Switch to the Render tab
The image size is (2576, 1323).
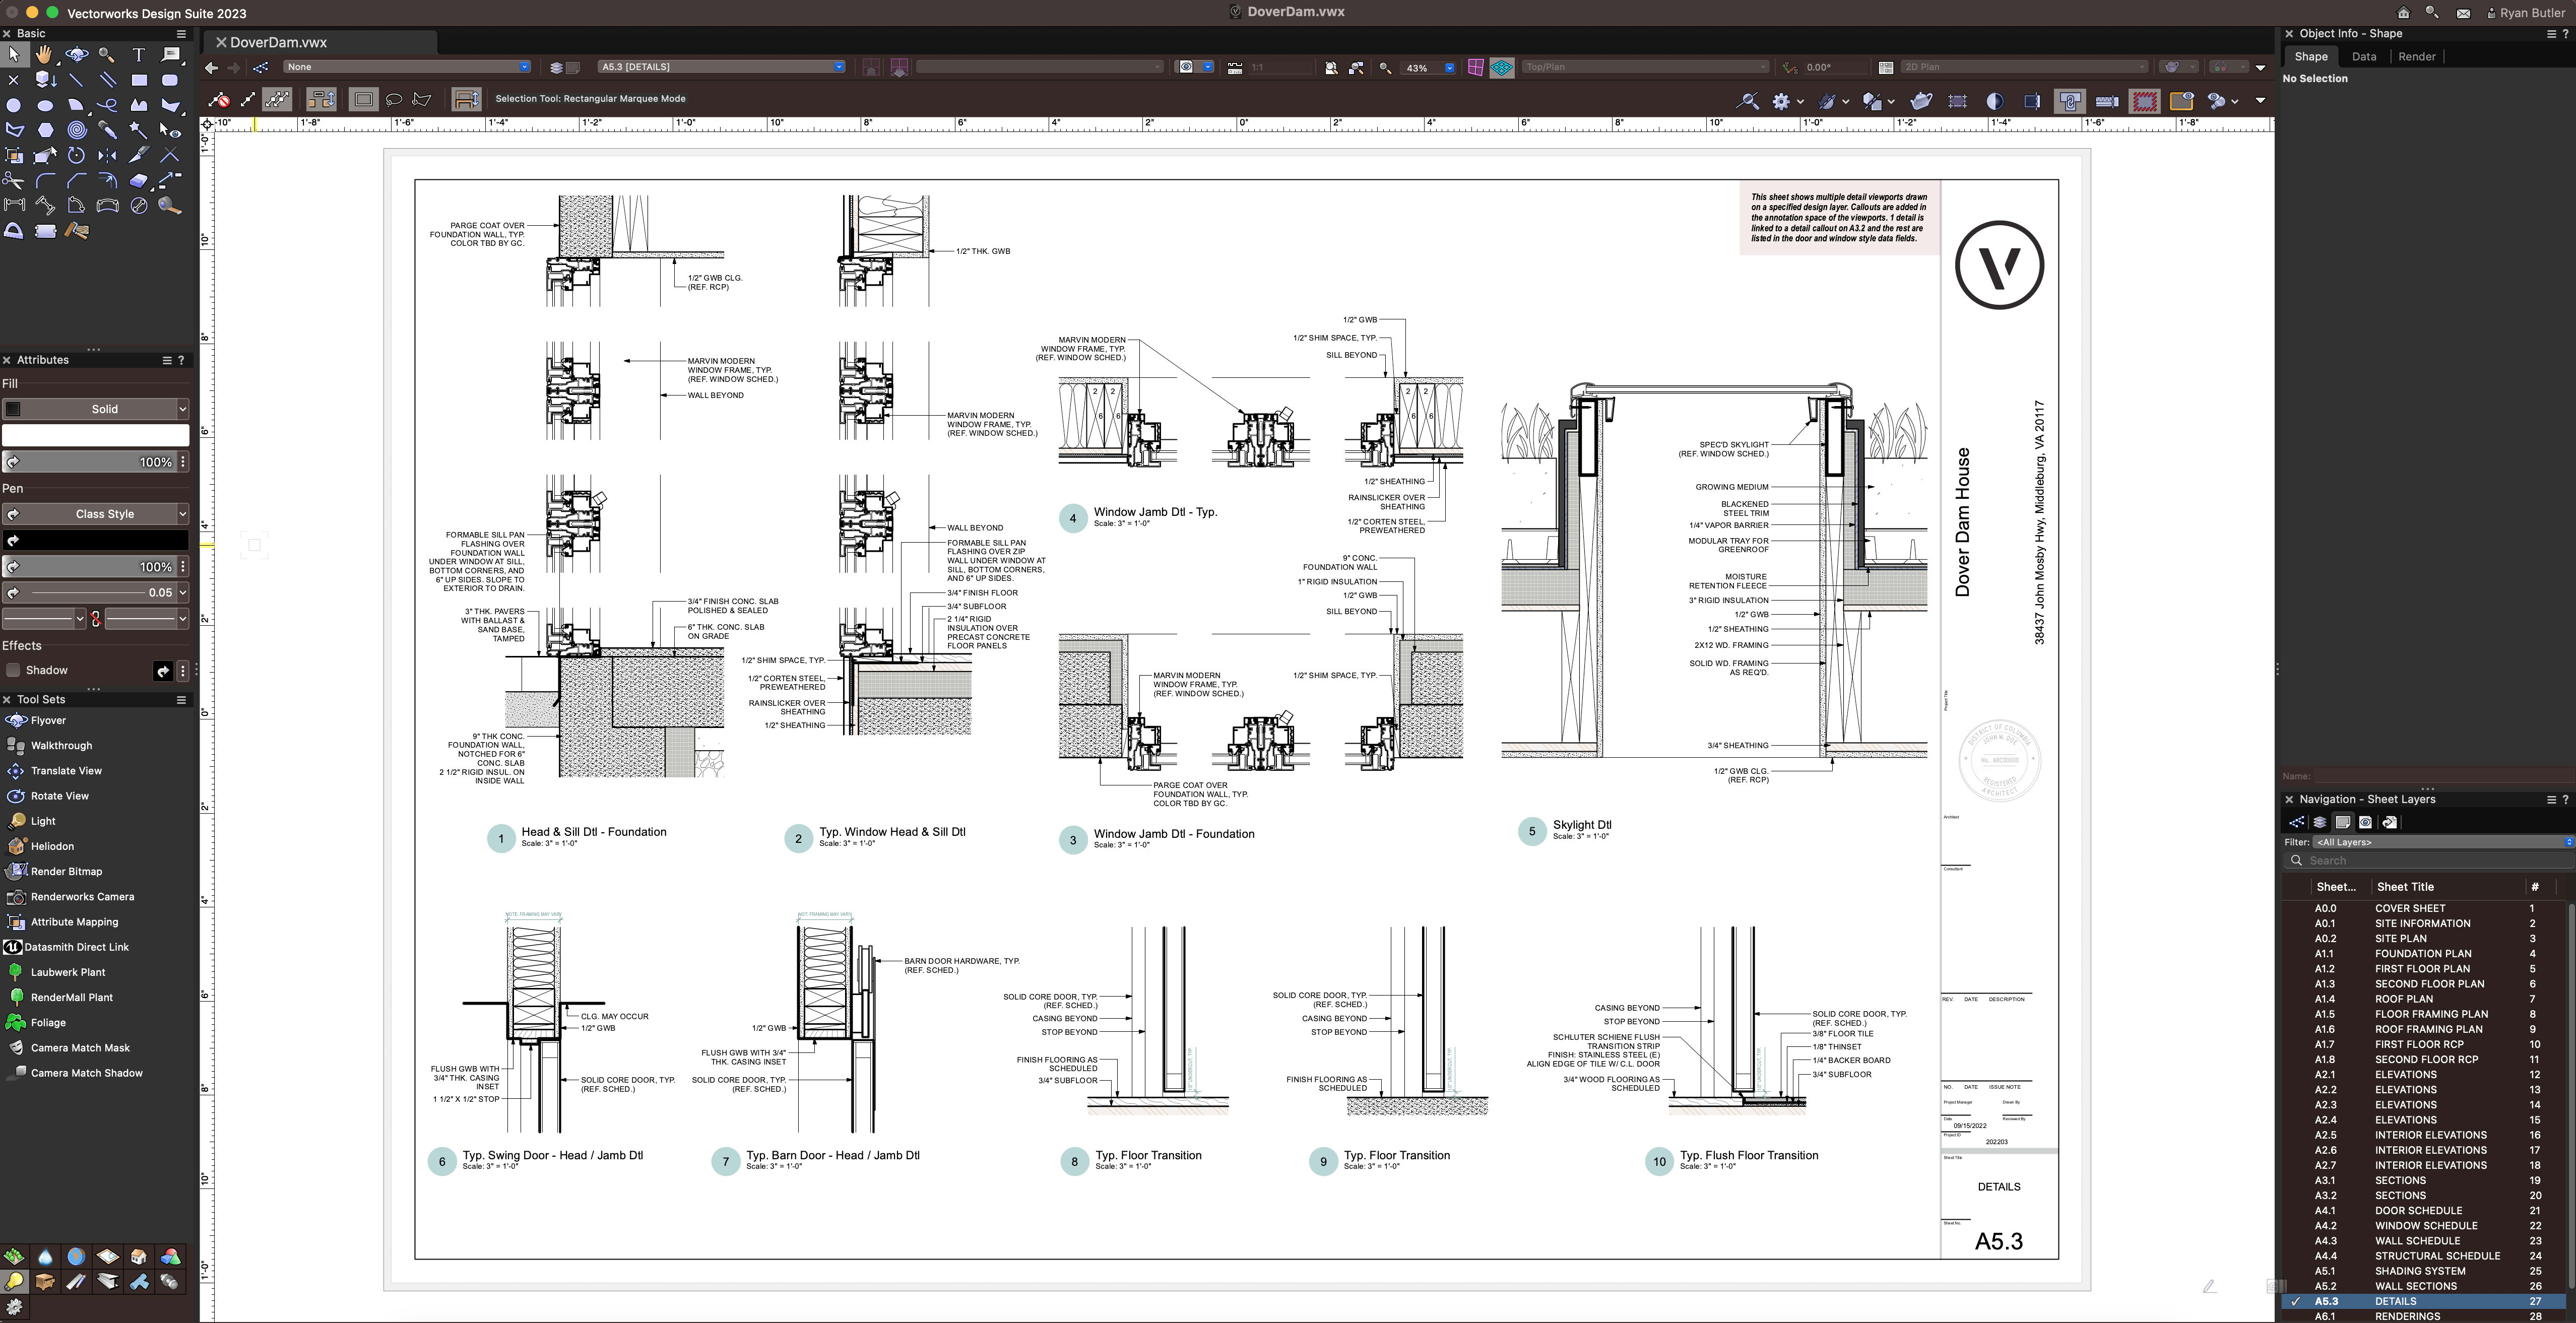2416,57
